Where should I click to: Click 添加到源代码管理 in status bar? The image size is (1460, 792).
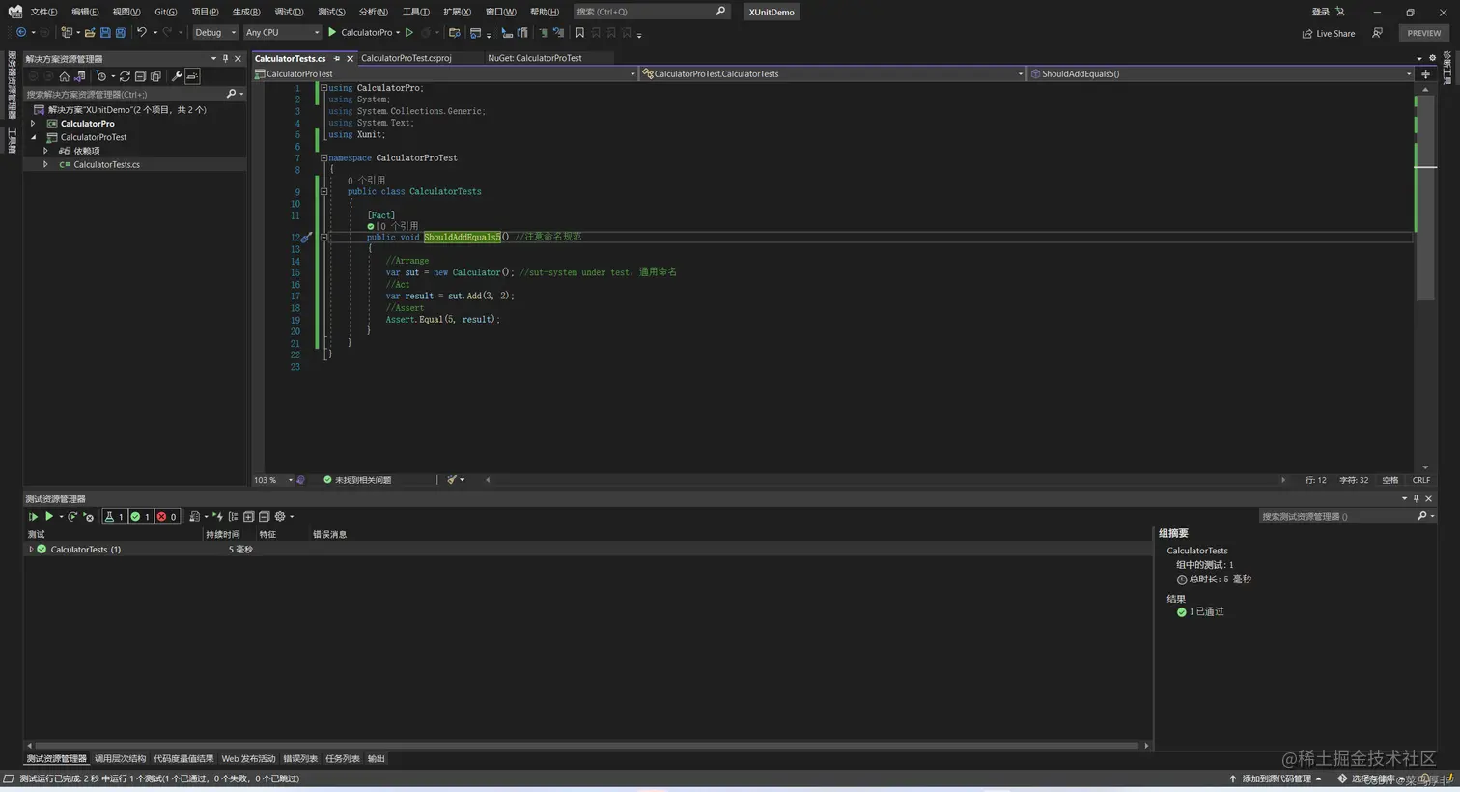[x=1276, y=778]
